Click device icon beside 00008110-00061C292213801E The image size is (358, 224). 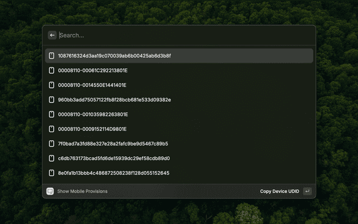tap(51, 71)
